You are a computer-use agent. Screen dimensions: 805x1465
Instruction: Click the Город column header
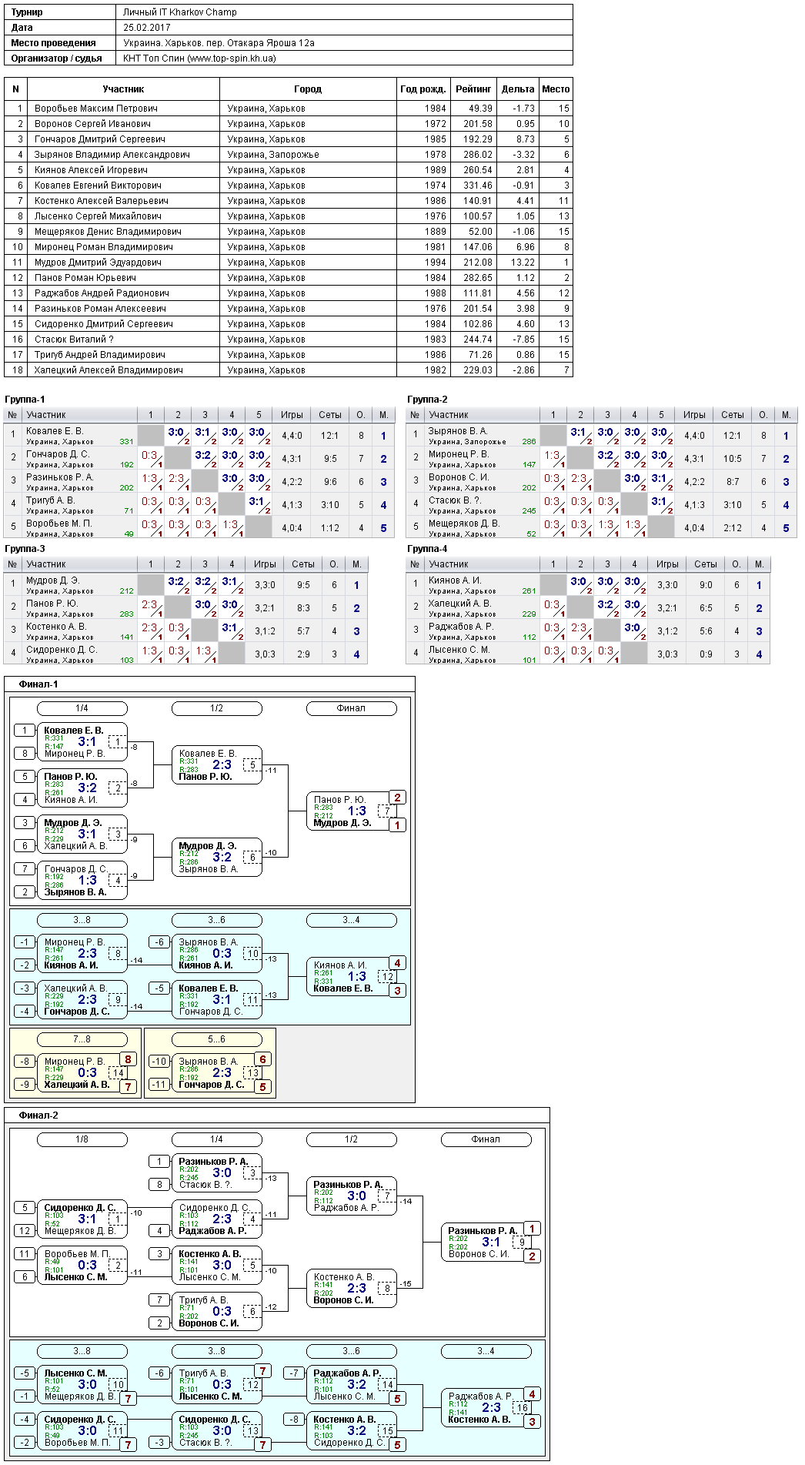[308, 89]
